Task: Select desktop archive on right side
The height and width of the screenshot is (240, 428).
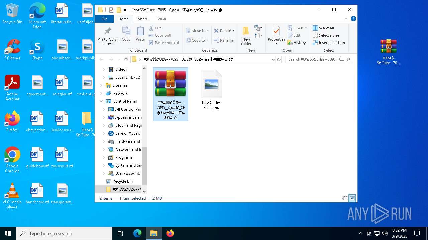Action: (x=388, y=52)
